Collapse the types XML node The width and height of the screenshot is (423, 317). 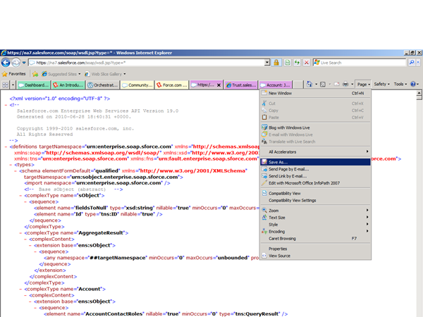pos(11,165)
